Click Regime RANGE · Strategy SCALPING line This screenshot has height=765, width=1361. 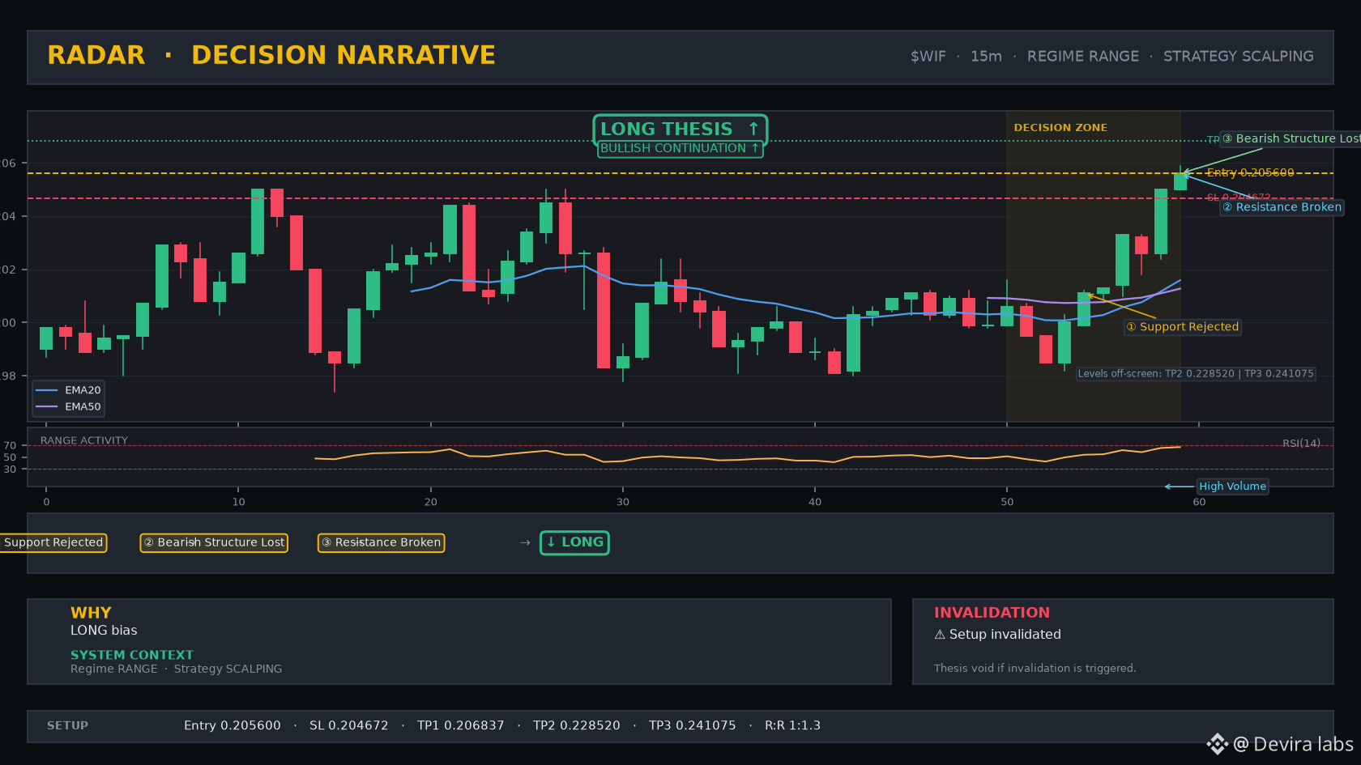pos(177,669)
